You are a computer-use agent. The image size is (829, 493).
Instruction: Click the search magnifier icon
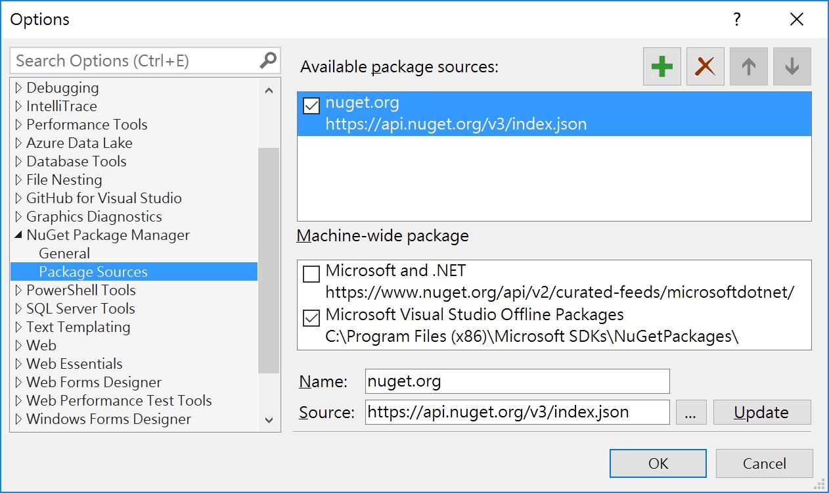(x=268, y=60)
